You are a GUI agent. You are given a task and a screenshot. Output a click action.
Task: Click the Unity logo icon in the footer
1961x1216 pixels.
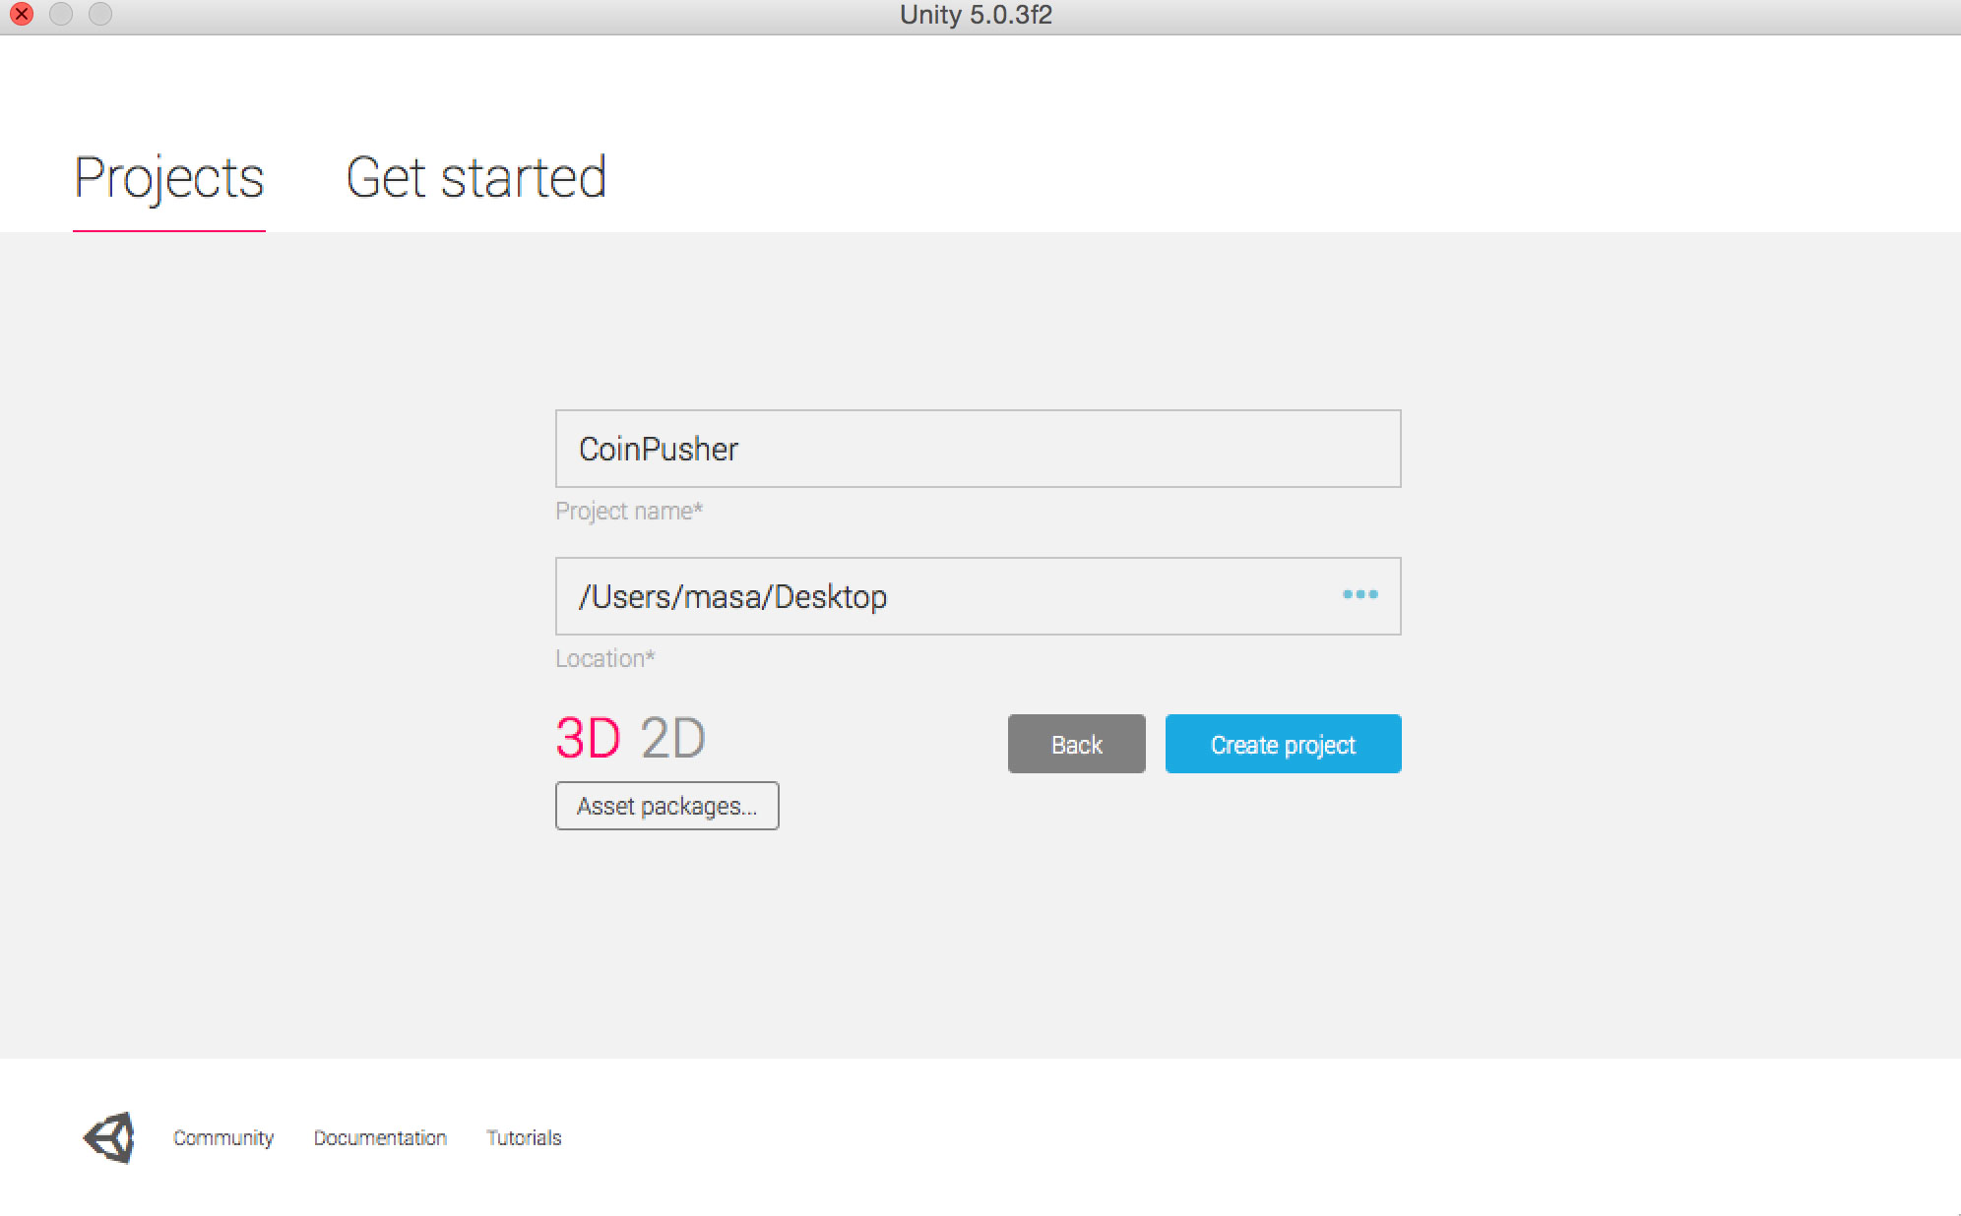pos(108,1138)
